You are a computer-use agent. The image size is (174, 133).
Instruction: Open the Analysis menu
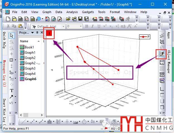(x=72, y=12)
